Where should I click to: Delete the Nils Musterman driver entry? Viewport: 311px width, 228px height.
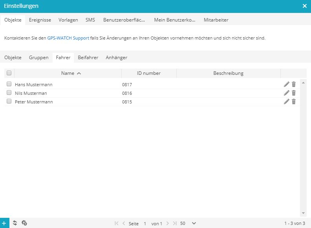[x=294, y=93]
